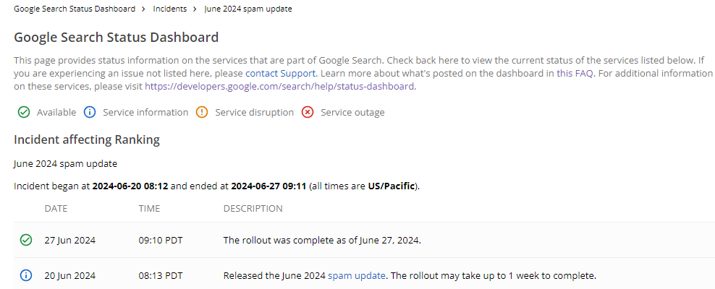Click the Incident affecting Ranking heading
The height and width of the screenshot is (289, 715).
coord(87,140)
